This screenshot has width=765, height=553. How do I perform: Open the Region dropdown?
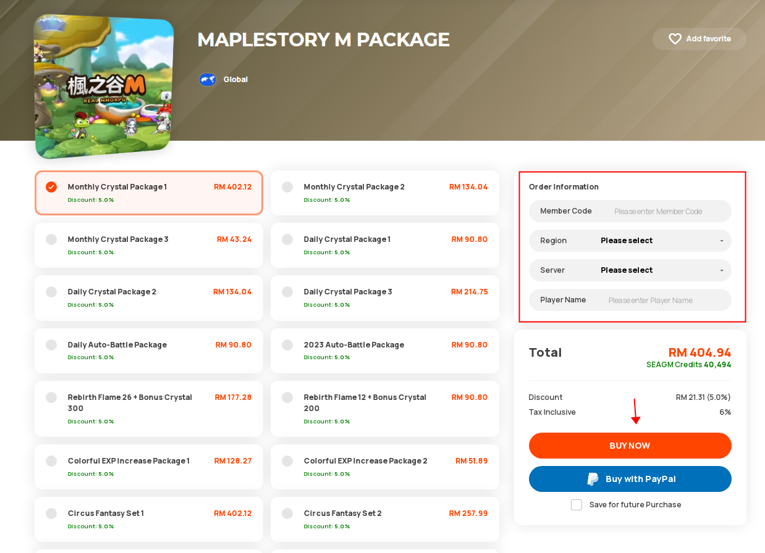tap(630, 241)
